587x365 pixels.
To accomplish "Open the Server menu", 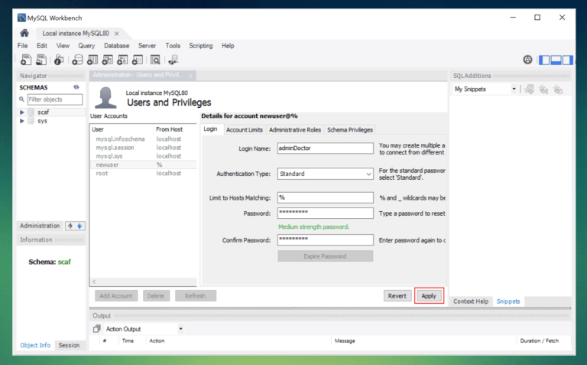I will 147,46.
